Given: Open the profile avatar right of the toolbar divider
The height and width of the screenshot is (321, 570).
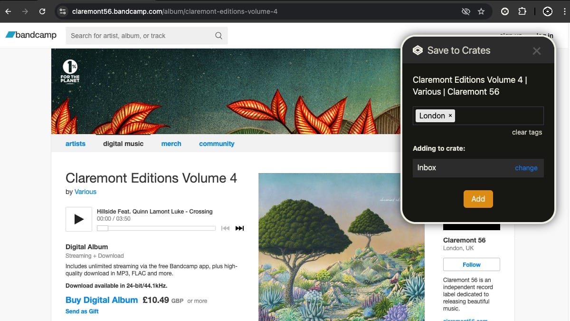Looking at the screenshot, I should 548,11.
